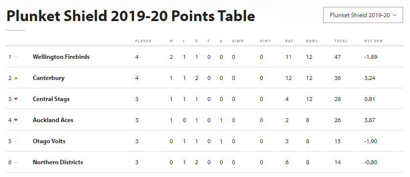The width and height of the screenshot is (410, 177).
Task: Open the Plunket Shield 2019-20 season dropdown
Action: pos(363,15)
